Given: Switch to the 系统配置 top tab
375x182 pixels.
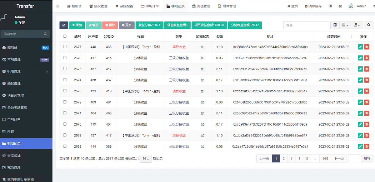Looking at the screenshot, I should pyautogui.click(x=124, y=6).
